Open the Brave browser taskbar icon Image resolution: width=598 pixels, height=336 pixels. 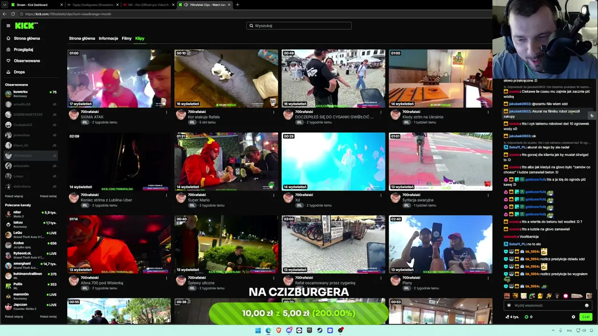278,330
